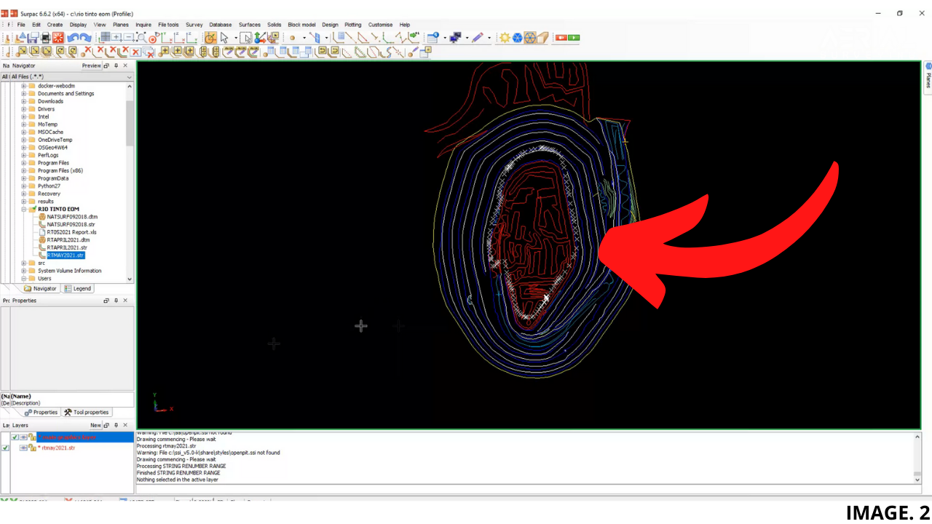Float the Layers panel using restore icon

pyautogui.click(x=106, y=425)
